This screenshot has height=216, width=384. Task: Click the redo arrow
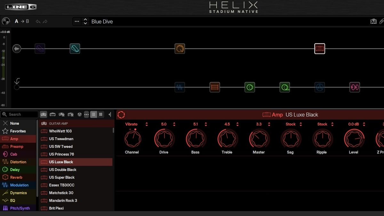coord(45,21)
